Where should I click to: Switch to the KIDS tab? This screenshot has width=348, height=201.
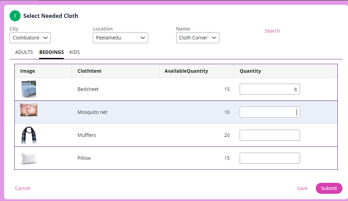tap(74, 52)
